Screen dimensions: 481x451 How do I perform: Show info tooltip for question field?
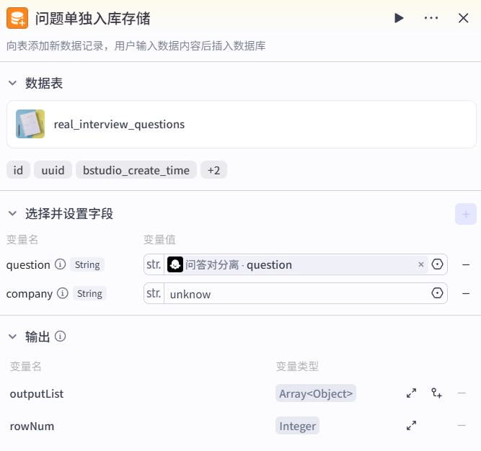60,264
